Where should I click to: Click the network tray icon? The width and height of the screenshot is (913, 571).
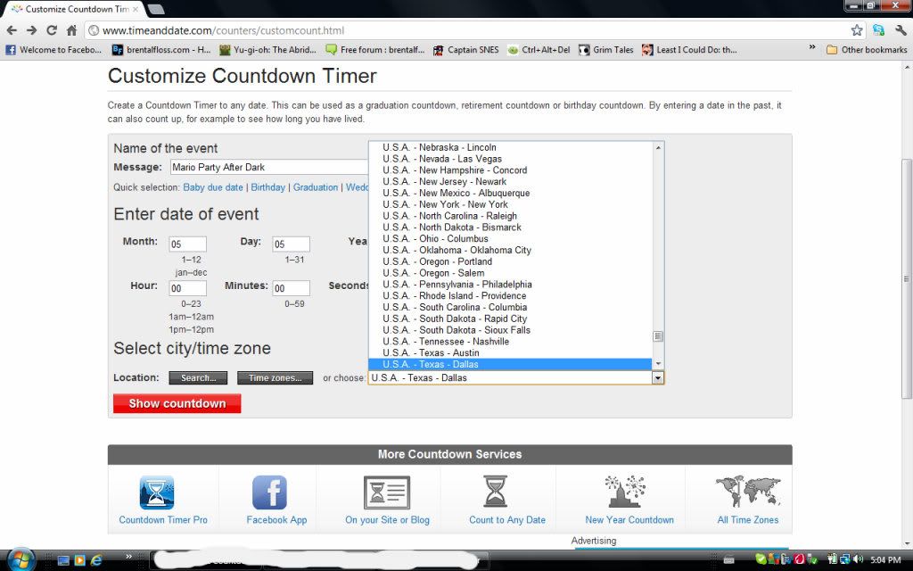(845, 559)
